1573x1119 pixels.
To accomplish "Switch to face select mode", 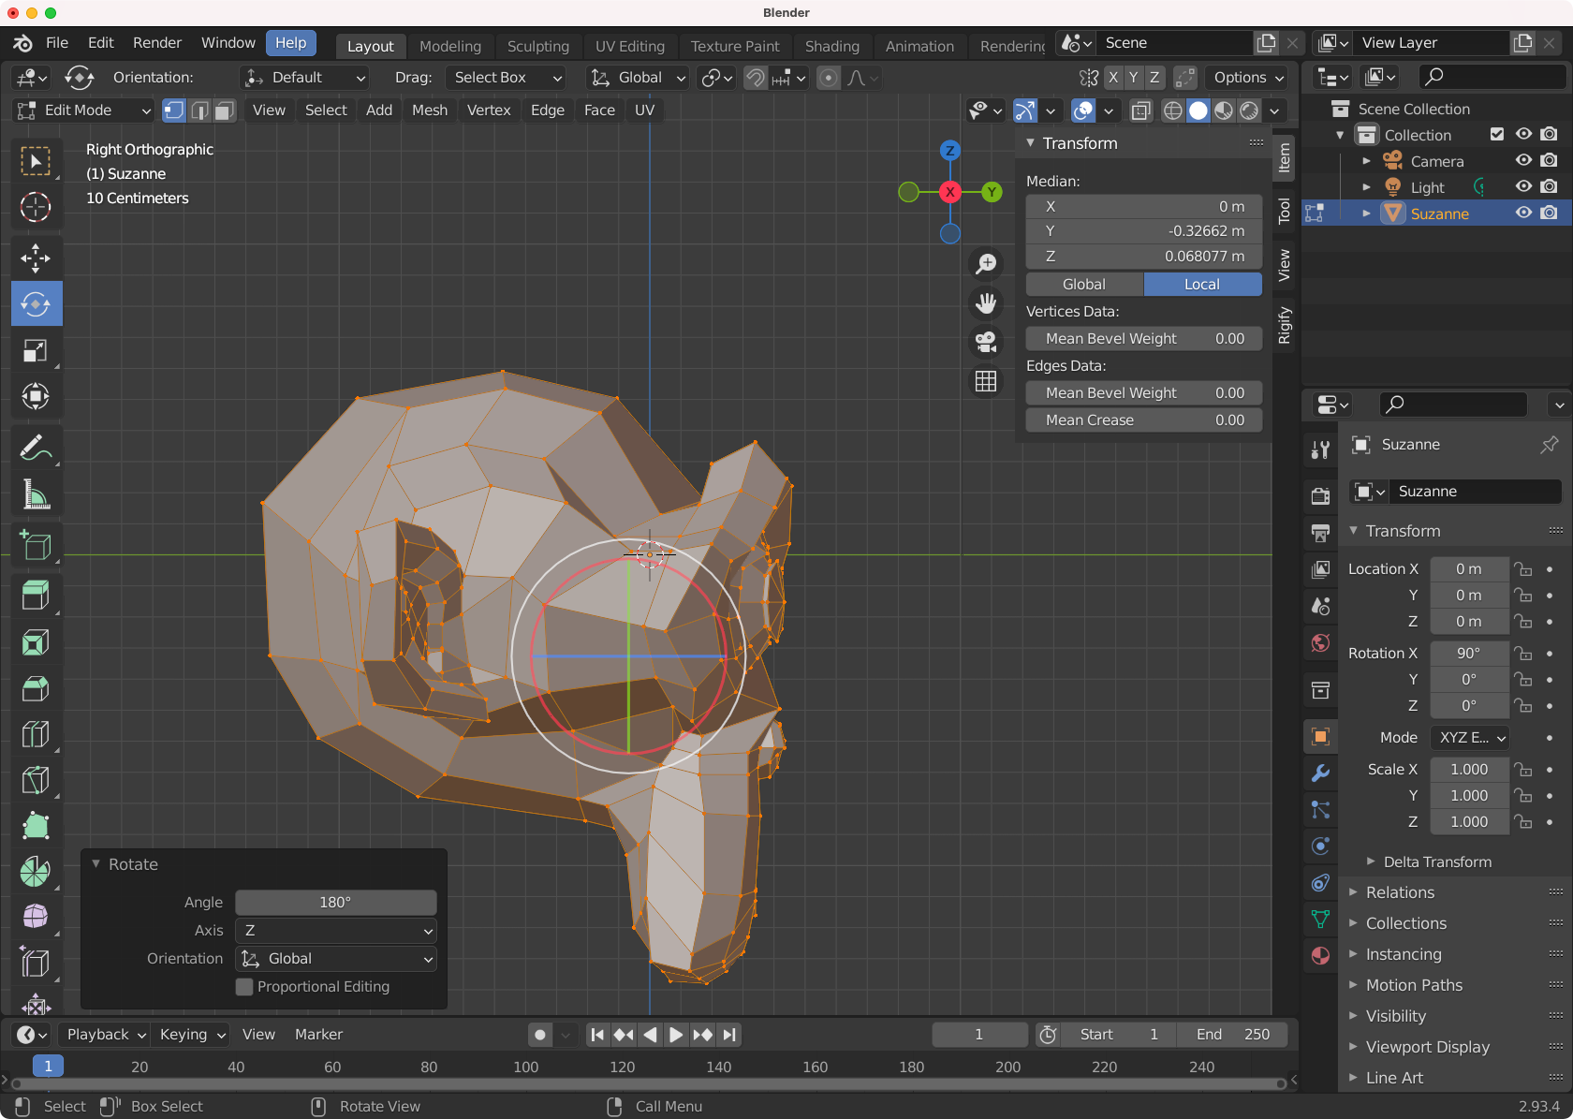I will pyautogui.click(x=225, y=110).
